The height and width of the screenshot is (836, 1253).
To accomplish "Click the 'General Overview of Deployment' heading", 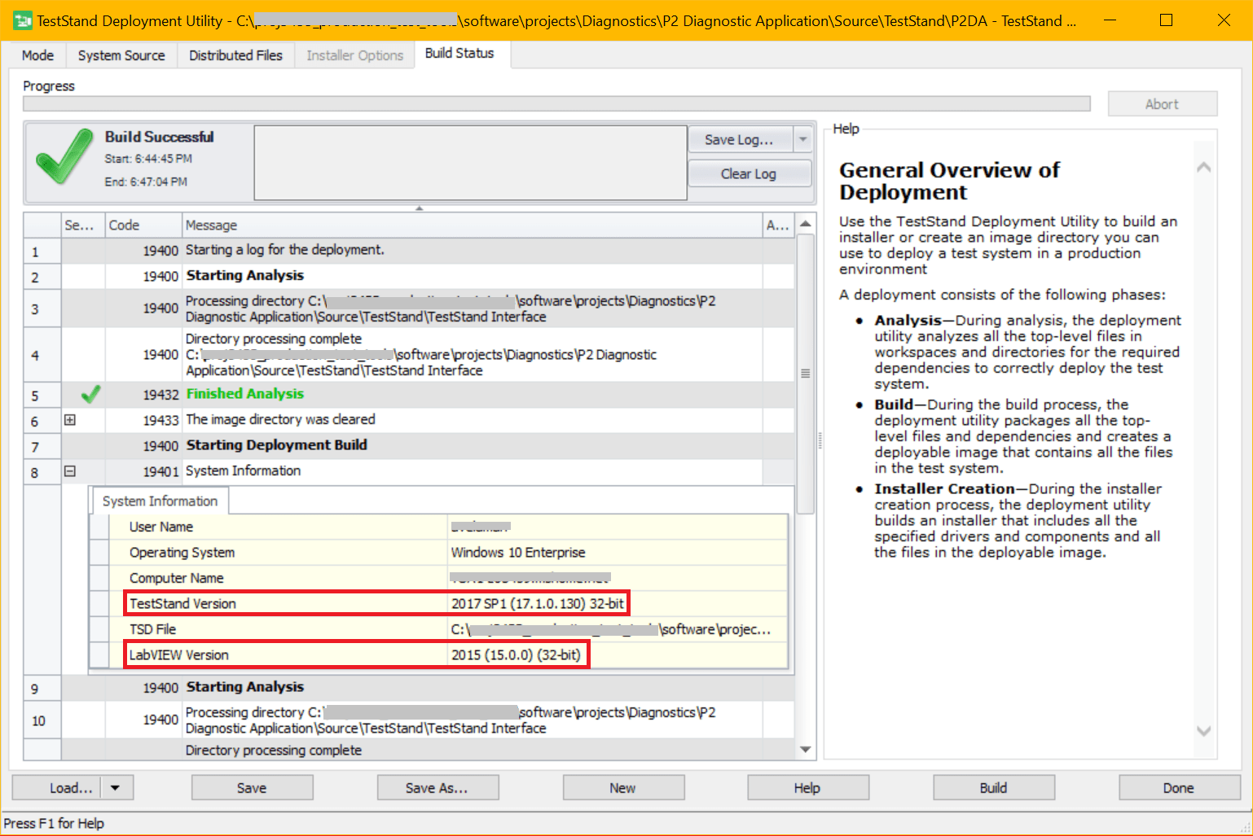I will [x=950, y=181].
